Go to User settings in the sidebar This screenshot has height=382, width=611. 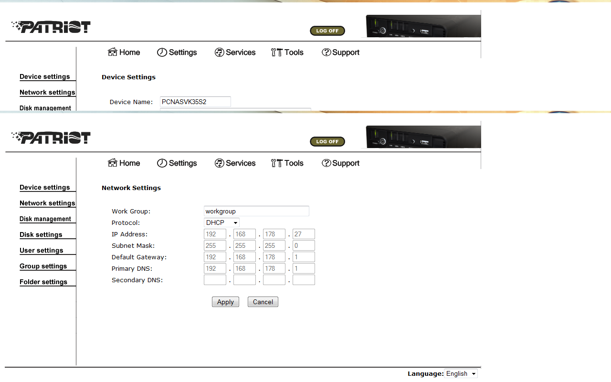[x=41, y=250]
